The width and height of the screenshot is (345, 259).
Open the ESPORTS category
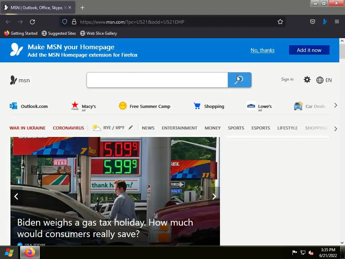coord(260,128)
